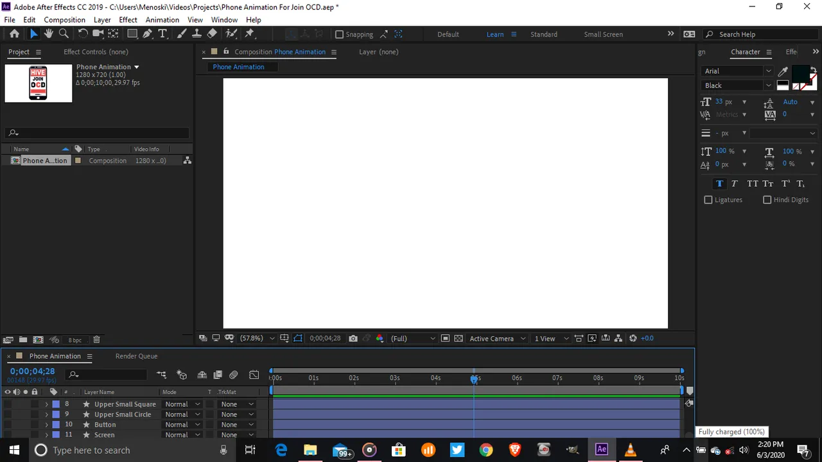The height and width of the screenshot is (462, 822).
Task: Select the Hand tool
Action: click(49, 34)
